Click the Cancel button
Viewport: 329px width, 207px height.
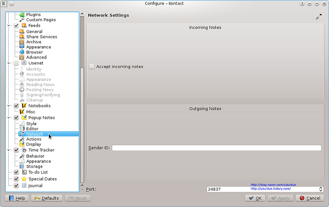310,198
